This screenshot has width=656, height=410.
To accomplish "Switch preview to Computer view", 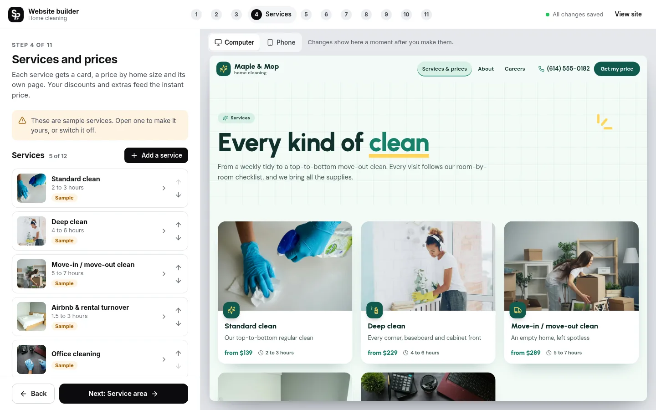I will point(235,42).
